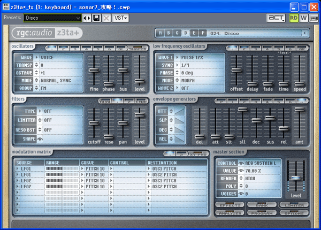The width and height of the screenshot is (321, 230).
Task: Click the master level slider handle
Action: [x=296, y=178]
